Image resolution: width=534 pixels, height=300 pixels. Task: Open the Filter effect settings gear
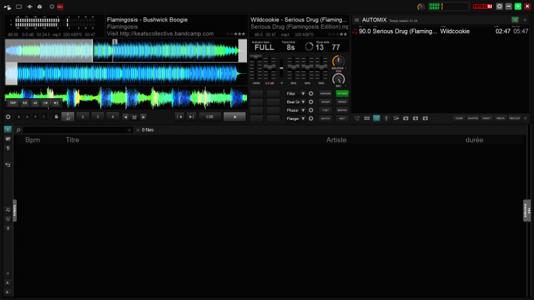311,93
